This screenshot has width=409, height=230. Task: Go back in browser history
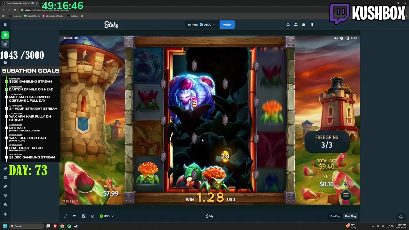click(x=4, y=10)
